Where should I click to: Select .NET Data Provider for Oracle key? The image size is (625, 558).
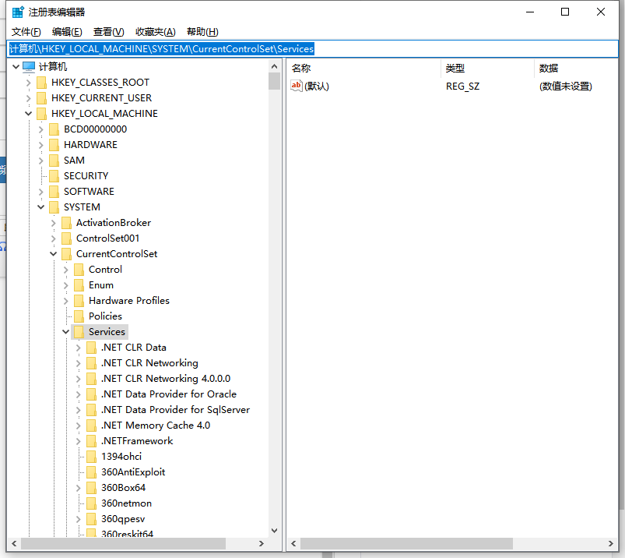coord(169,394)
